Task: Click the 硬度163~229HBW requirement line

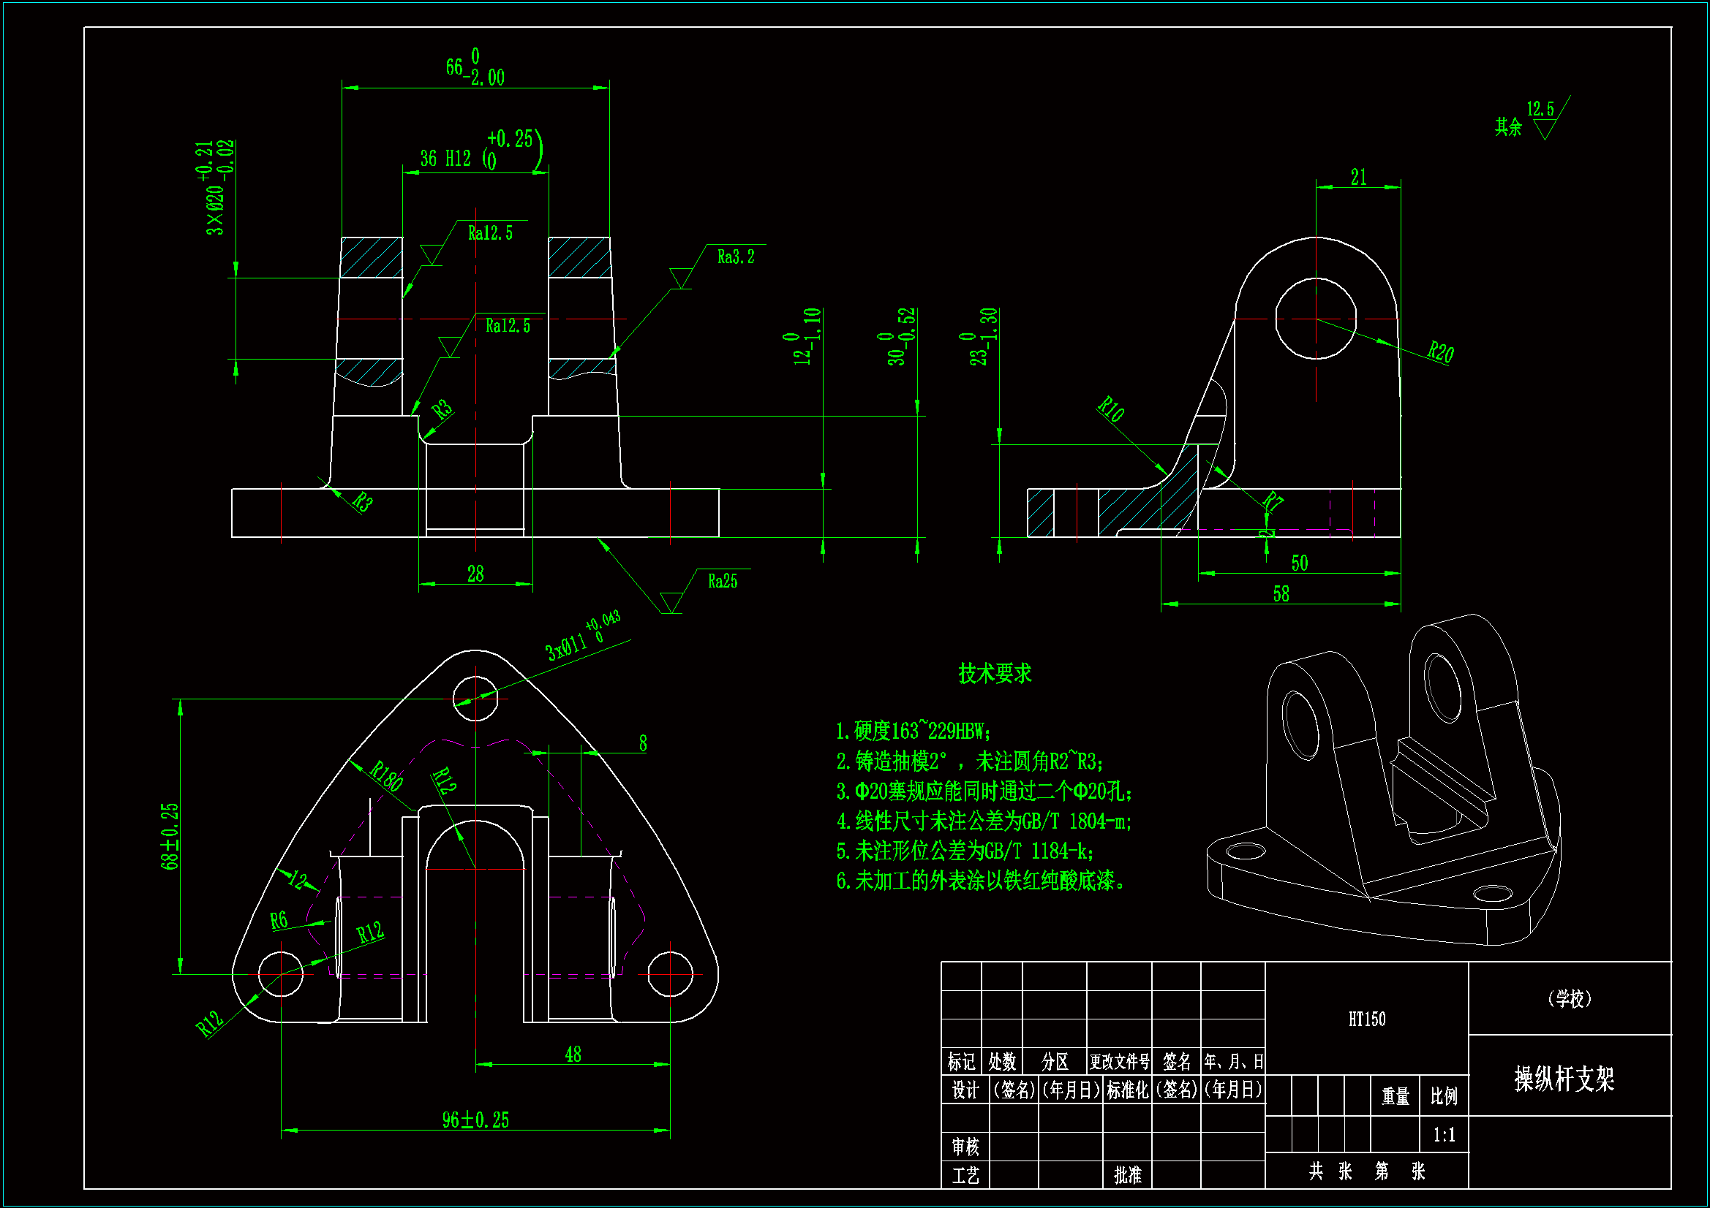Action: (x=913, y=731)
